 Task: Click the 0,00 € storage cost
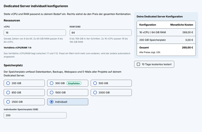point(189,40)
